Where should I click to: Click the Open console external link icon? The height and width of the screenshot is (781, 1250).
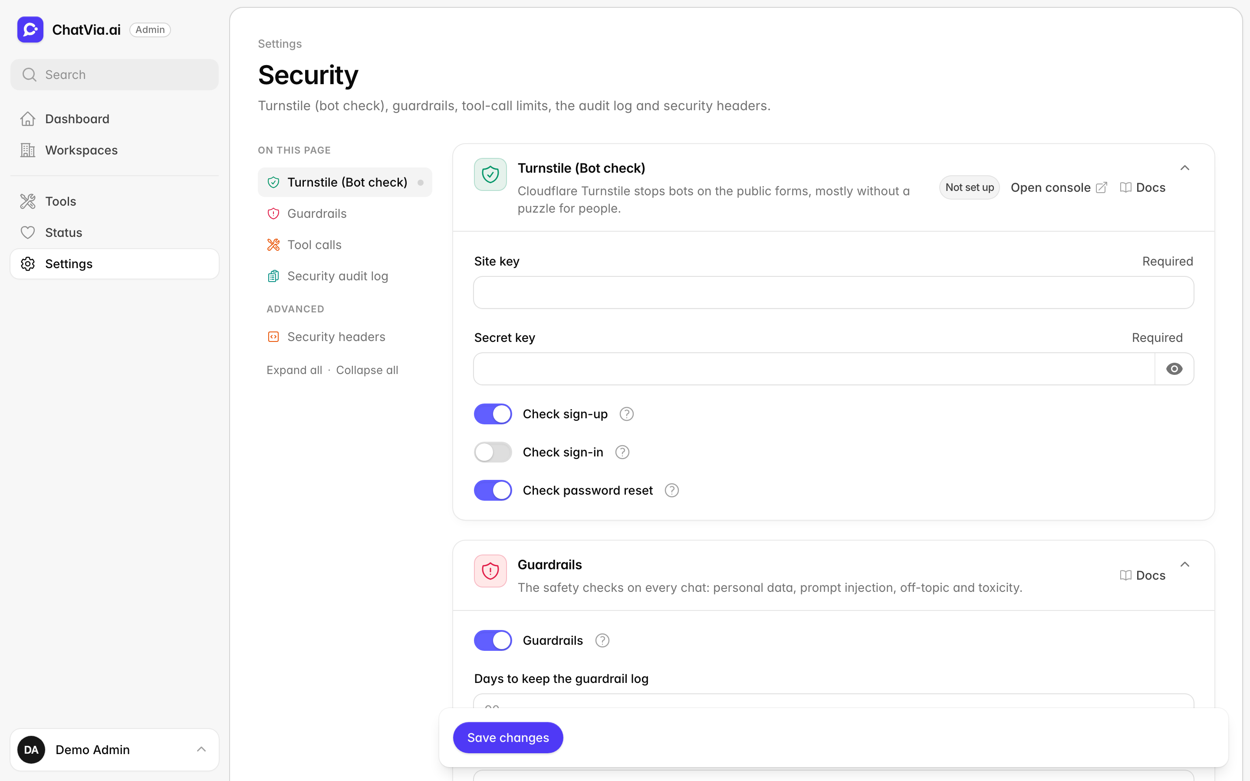point(1101,187)
